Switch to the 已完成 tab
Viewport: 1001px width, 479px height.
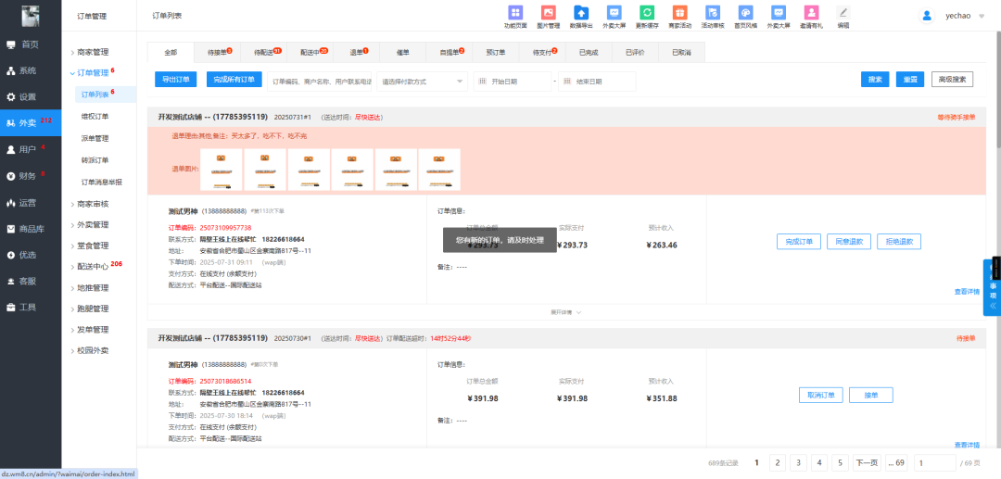point(589,53)
